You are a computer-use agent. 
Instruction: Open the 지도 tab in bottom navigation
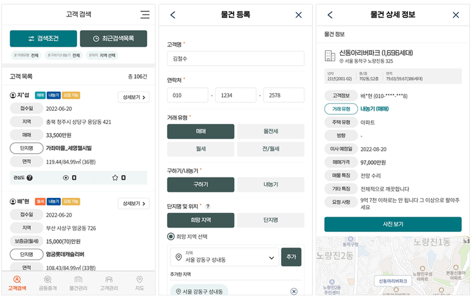tap(139, 283)
